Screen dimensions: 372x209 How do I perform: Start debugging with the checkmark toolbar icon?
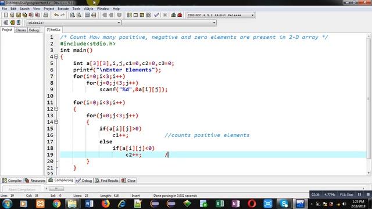pyautogui.click(x=156, y=15)
